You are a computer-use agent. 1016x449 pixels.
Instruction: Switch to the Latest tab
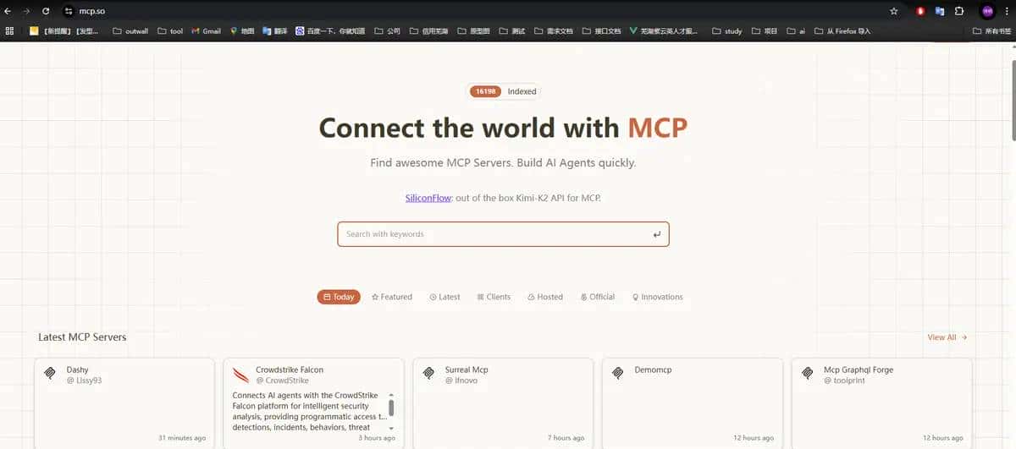point(444,297)
